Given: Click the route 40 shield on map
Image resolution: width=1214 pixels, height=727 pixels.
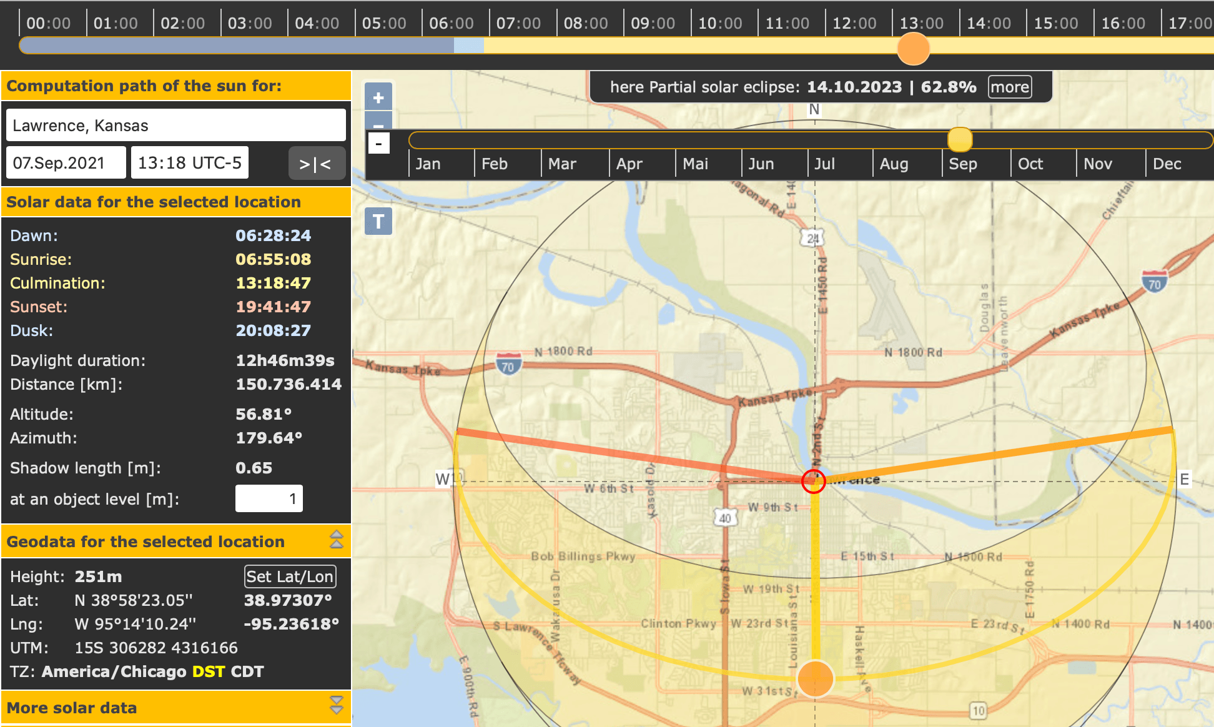Looking at the screenshot, I should pyautogui.click(x=724, y=518).
